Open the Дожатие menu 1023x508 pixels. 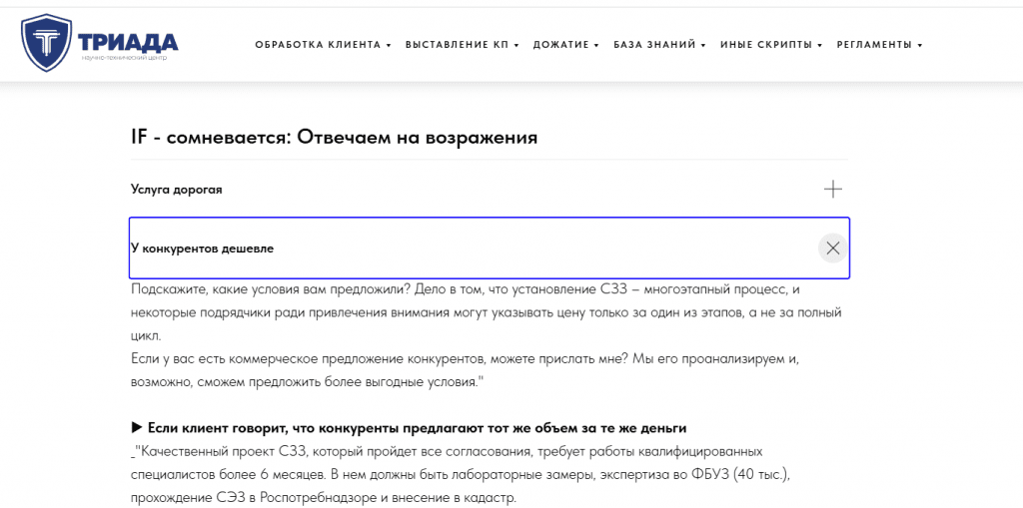565,45
